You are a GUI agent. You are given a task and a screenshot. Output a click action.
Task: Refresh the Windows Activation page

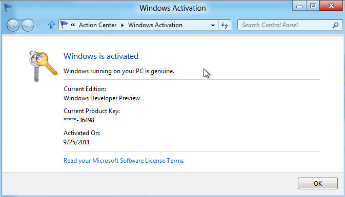pos(225,25)
